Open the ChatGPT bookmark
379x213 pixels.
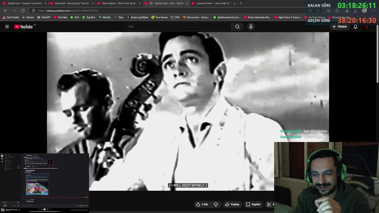click(x=44, y=17)
